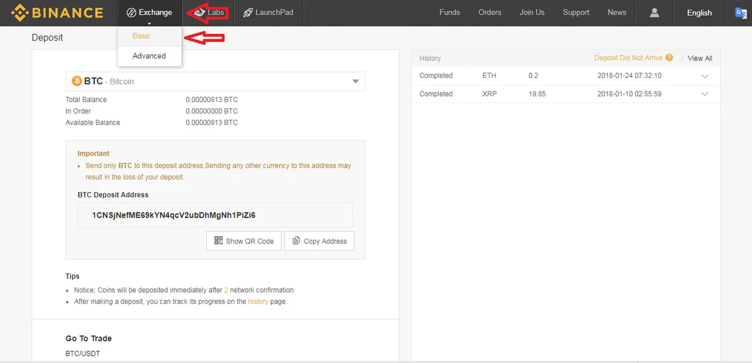Open the Funds menu
The width and height of the screenshot is (752, 363).
click(x=449, y=12)
